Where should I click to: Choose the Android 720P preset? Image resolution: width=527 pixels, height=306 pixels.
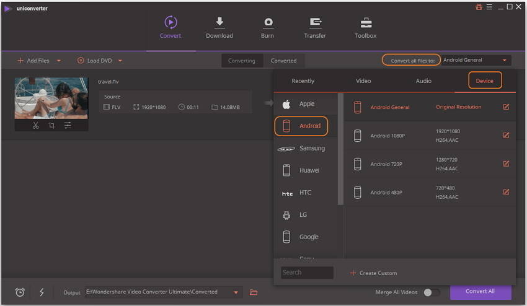tap(430, 164)
